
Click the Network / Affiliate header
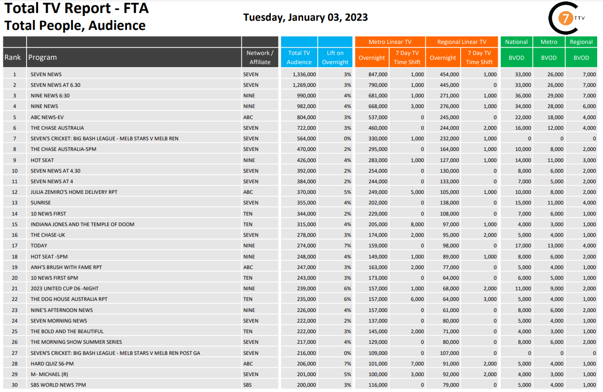pos(260,57)
